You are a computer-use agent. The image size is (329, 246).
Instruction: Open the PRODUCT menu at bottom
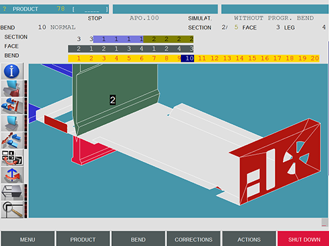(83, 239)
